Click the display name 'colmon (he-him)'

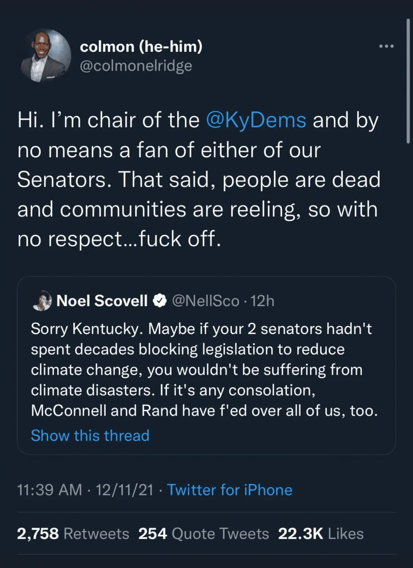[x=141, y=47]
